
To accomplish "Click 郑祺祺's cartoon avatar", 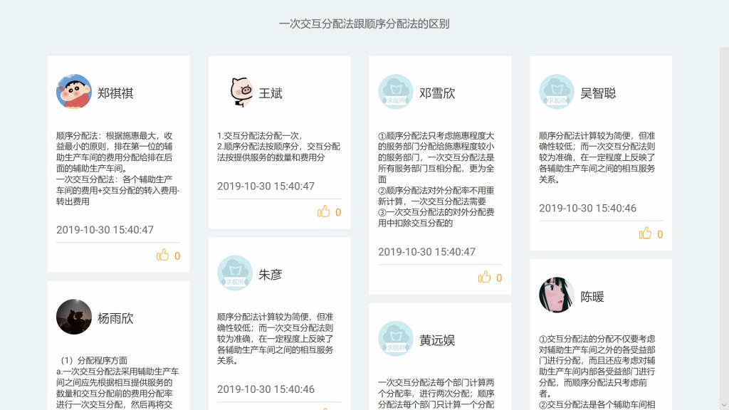I will (74, 92).
